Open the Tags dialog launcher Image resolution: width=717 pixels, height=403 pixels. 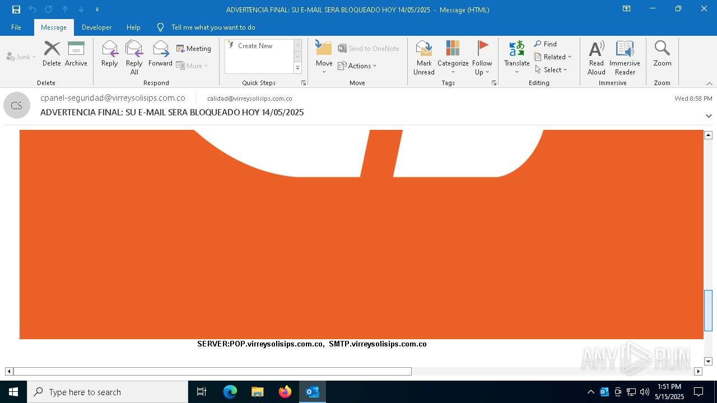tap(494, 83)
